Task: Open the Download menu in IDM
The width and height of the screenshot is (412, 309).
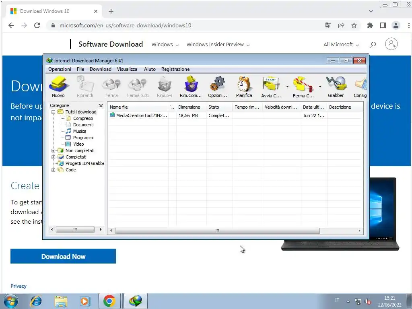Action: pos(100,69)
